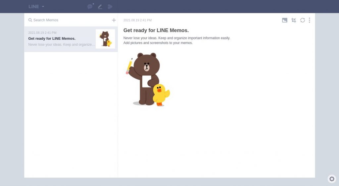
Task: Click the insert picture icon
Action: click(x=285, y=20)
